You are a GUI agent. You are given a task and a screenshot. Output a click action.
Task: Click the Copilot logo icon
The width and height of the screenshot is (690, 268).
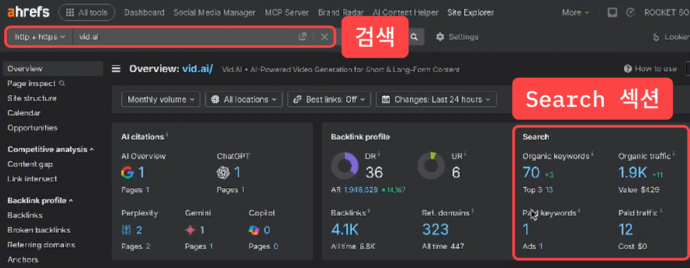tap(254, 230)
